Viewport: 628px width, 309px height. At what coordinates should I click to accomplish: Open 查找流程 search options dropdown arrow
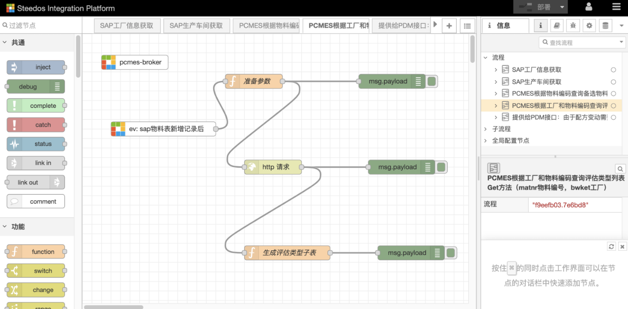pos(621,43)
